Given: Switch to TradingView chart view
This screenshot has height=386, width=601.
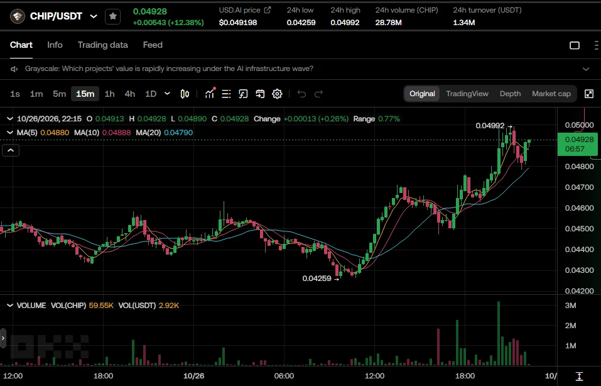Looking at the screenshot, I should point(467,94).
